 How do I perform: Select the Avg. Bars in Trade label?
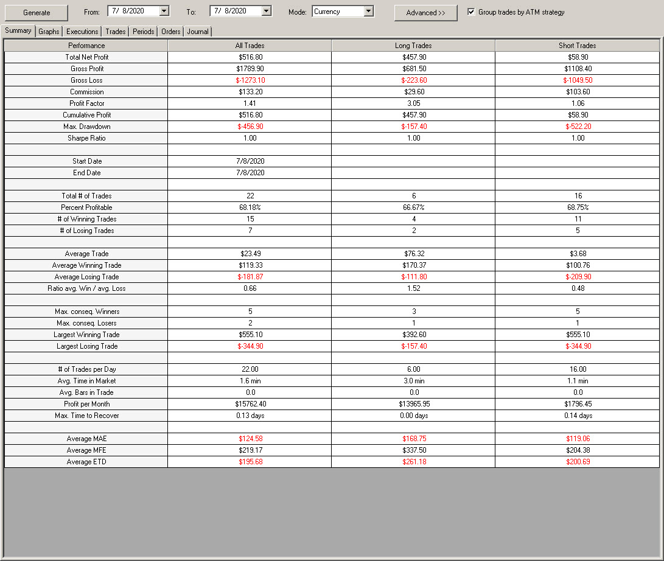(x=86, y=392)
